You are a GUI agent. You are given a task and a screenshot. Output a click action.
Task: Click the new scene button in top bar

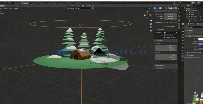193,3
